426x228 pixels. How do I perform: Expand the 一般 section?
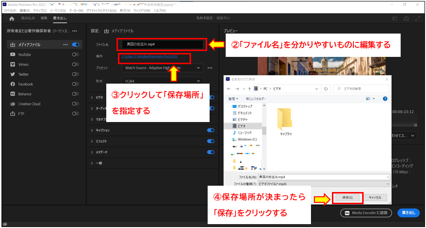pos(92,163)
